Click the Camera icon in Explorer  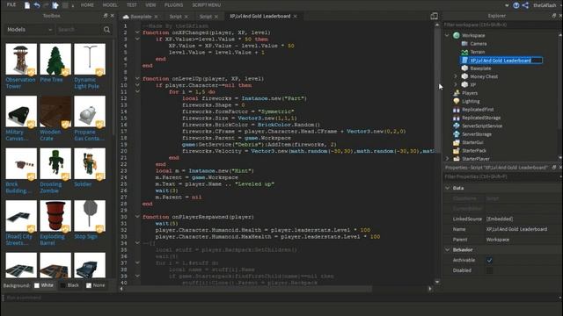point(464,43)
